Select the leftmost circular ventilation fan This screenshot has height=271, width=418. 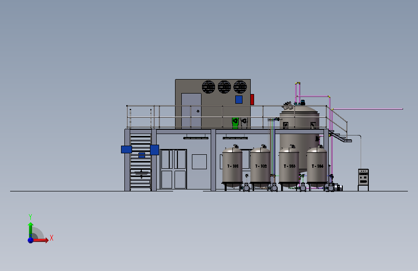point(208,87)
